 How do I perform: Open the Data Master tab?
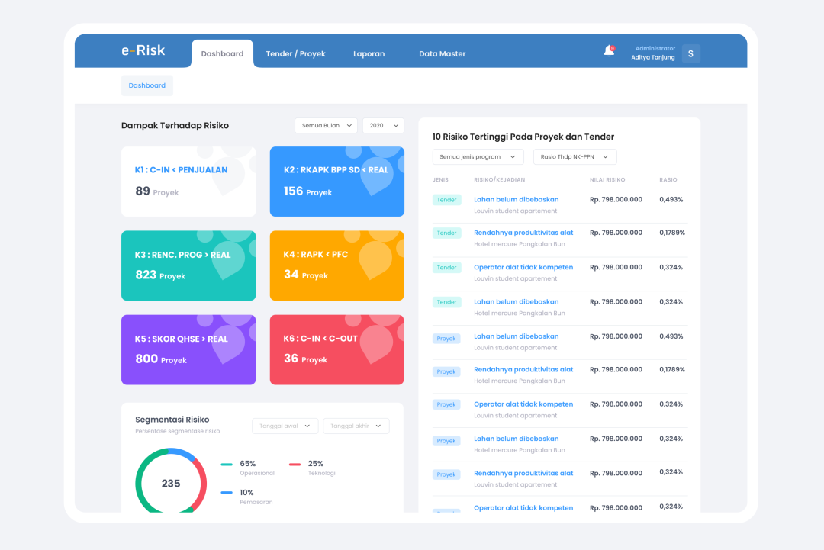click(442, 54)
